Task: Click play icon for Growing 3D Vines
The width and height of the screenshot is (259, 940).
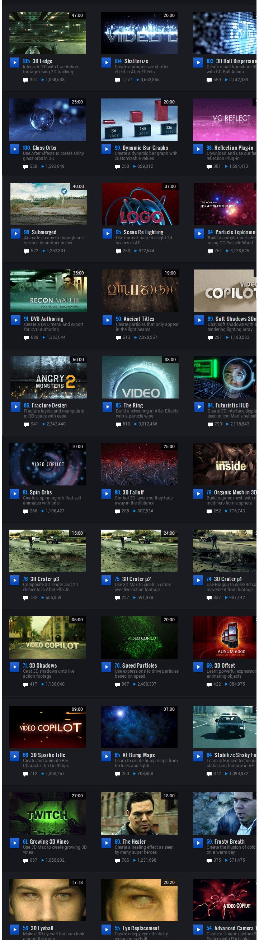Action: (14, 843)
